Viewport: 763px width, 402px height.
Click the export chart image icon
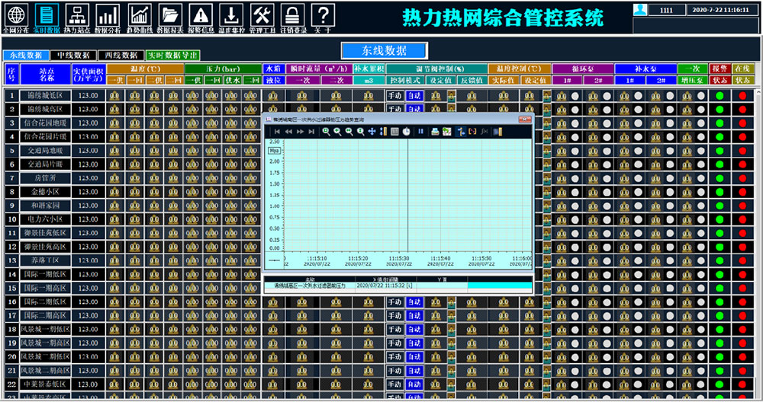446,132
